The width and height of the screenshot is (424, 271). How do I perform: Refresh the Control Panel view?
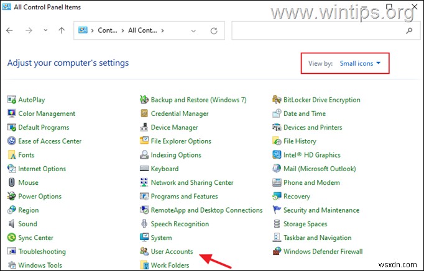tap(214, 31)
